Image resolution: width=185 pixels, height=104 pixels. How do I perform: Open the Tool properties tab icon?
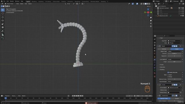click(x=155, y=39)
